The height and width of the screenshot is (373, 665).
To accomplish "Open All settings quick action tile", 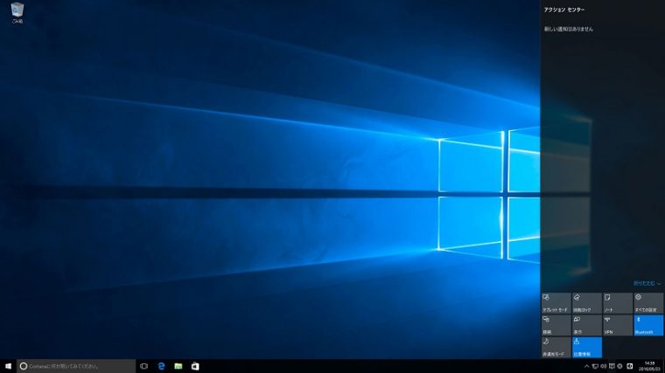I will [x=648, y=303].
